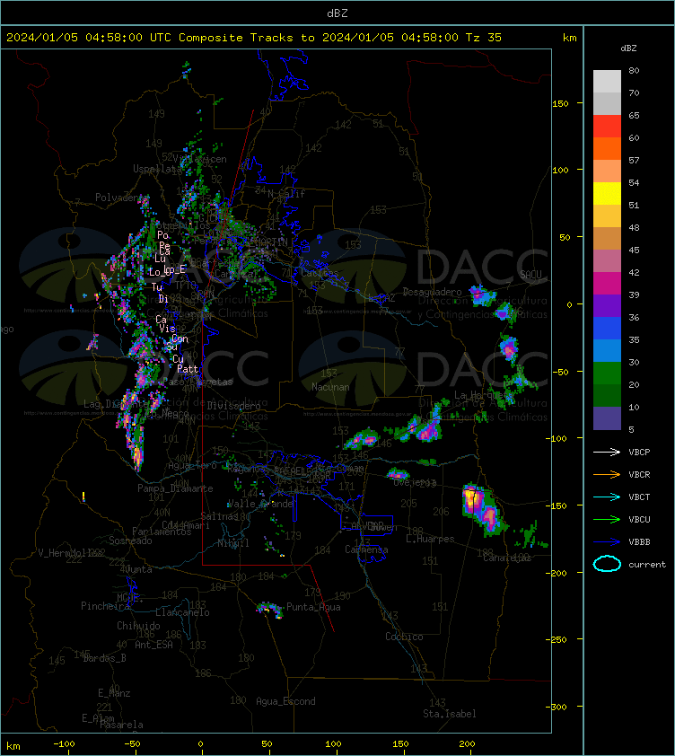The width and height of the screenshot is (675, 756).
Task: Pick the light grey 80-70 dBZ swatch
Action: pyautogui.click(x=607, y=82)
